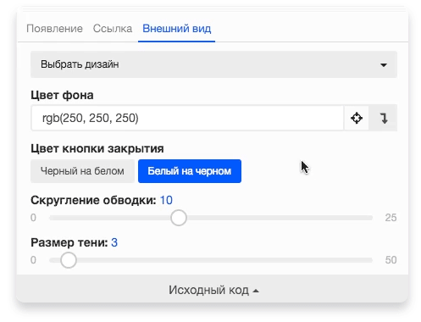
Task: Switch to the Появление tab
Action: click(54, 29)
